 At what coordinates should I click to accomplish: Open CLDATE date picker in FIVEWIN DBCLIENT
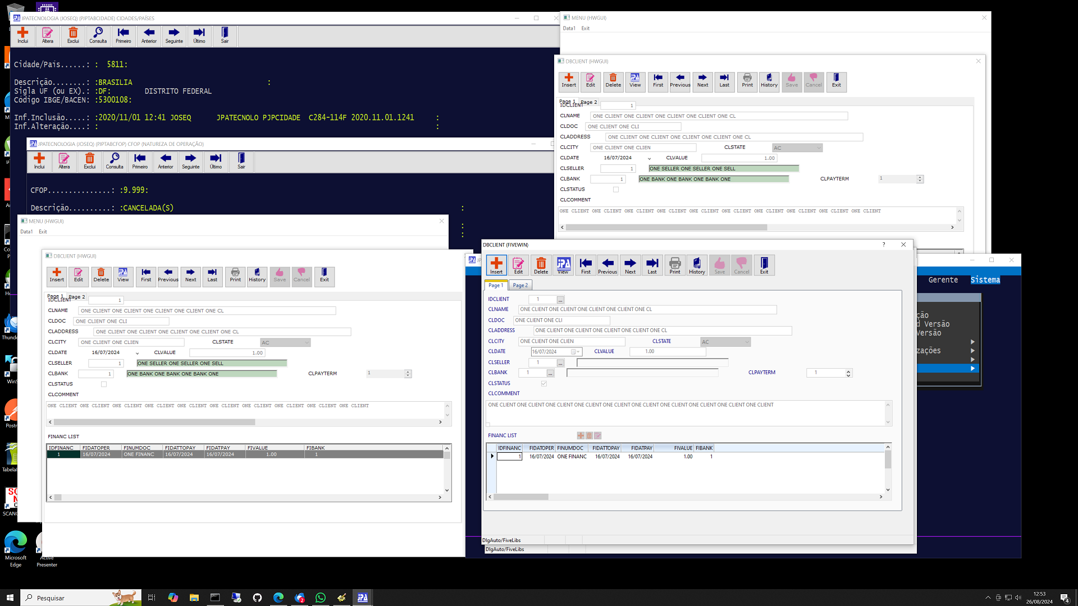tap(578, 352)
